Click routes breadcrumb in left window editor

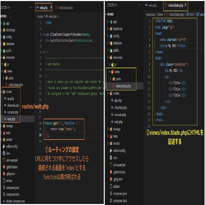[40, 16]
